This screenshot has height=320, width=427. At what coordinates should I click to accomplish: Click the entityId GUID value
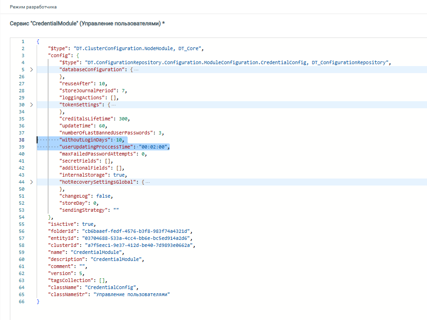click(x=136, y=238)
